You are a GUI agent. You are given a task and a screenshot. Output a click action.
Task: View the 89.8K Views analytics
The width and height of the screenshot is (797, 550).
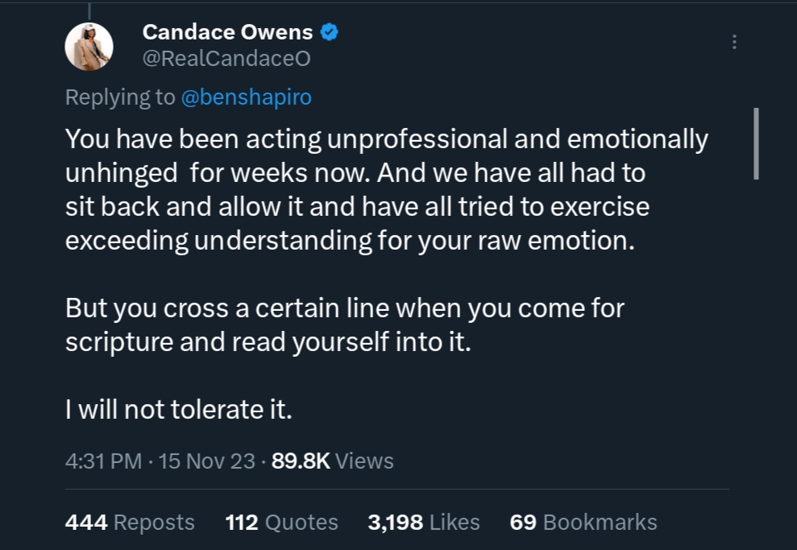click(x=333, y=461)
